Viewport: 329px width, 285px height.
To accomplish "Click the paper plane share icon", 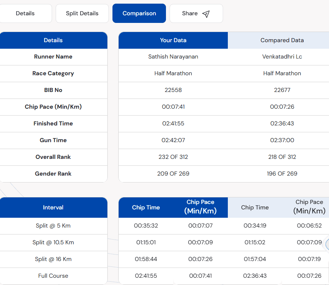I will point(206,14).
